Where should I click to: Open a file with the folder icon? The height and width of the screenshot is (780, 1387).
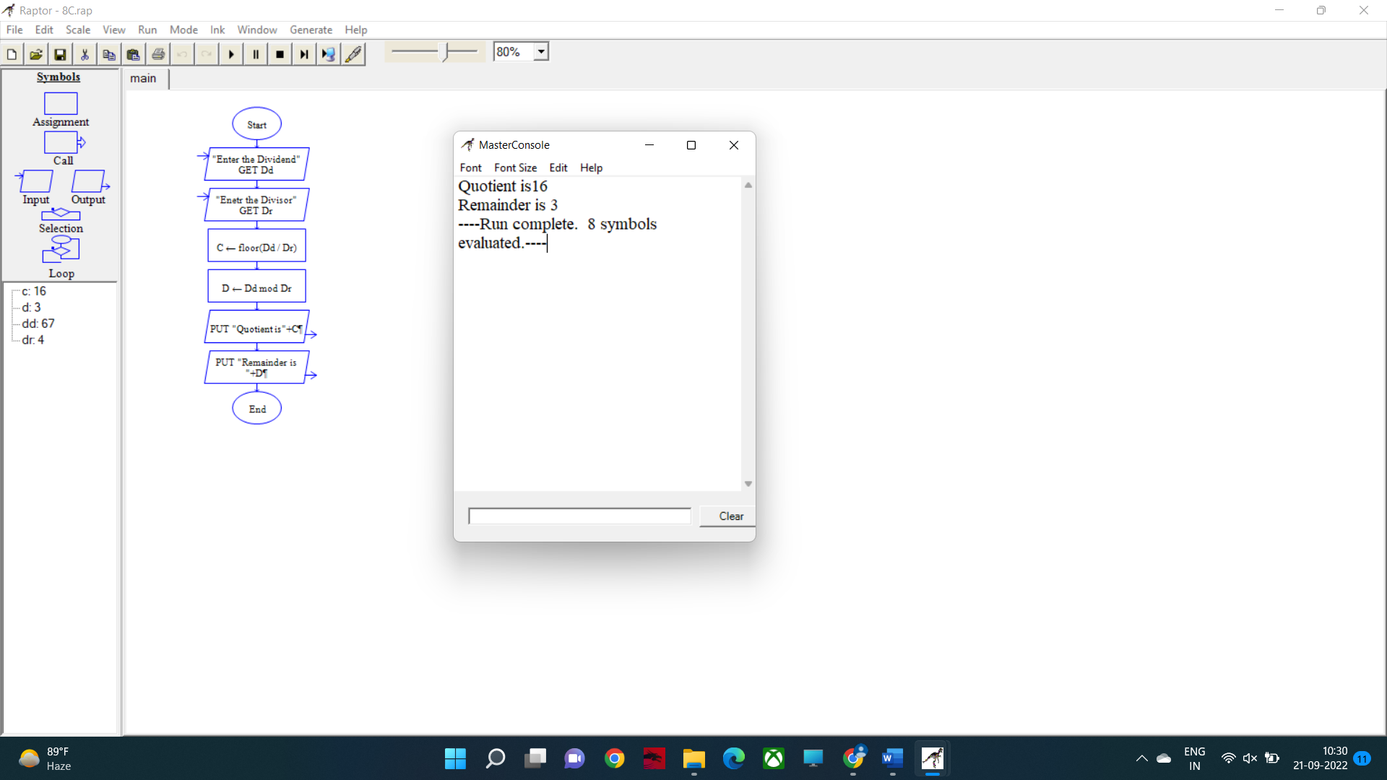coord(36,54)
